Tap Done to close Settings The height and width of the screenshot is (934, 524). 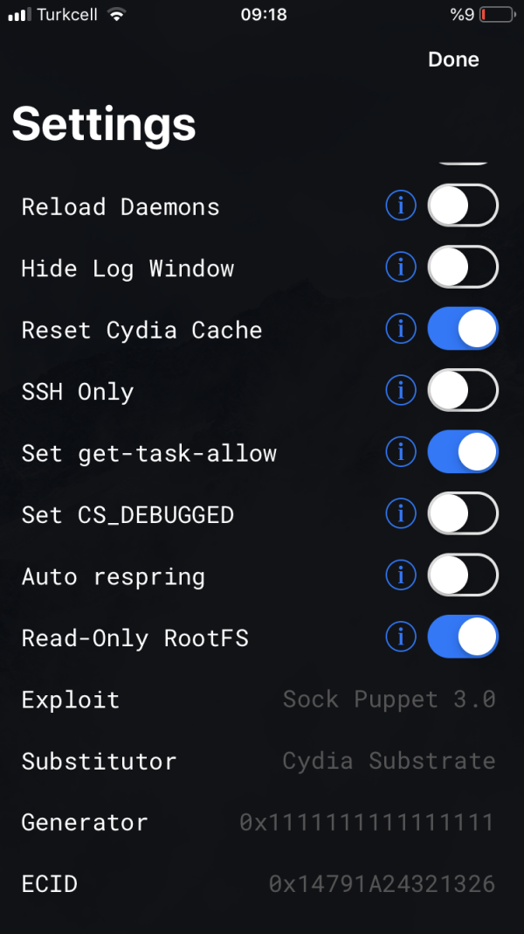(x=453, y=59)
